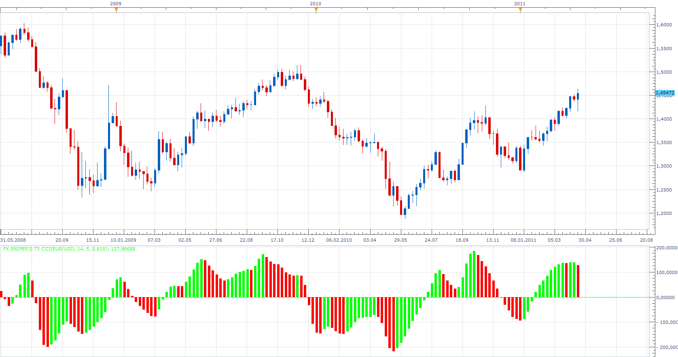Image resolution: width=678 pixels, height=357 pixels.
Task: Click the 1,3000 price axis label
Action: click(664, 166)
